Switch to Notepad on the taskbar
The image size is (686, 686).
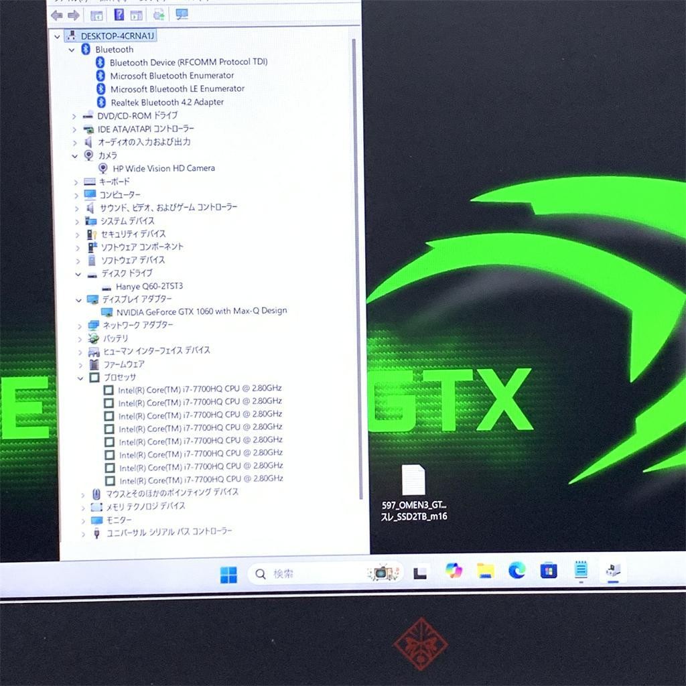581,570
